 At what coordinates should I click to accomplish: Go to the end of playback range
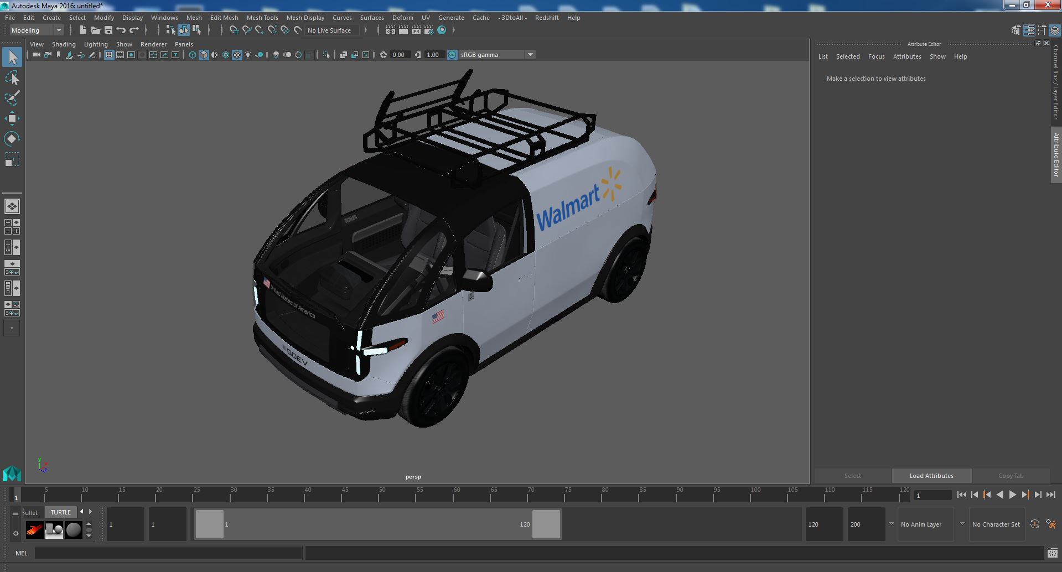tap(1050, 495)
